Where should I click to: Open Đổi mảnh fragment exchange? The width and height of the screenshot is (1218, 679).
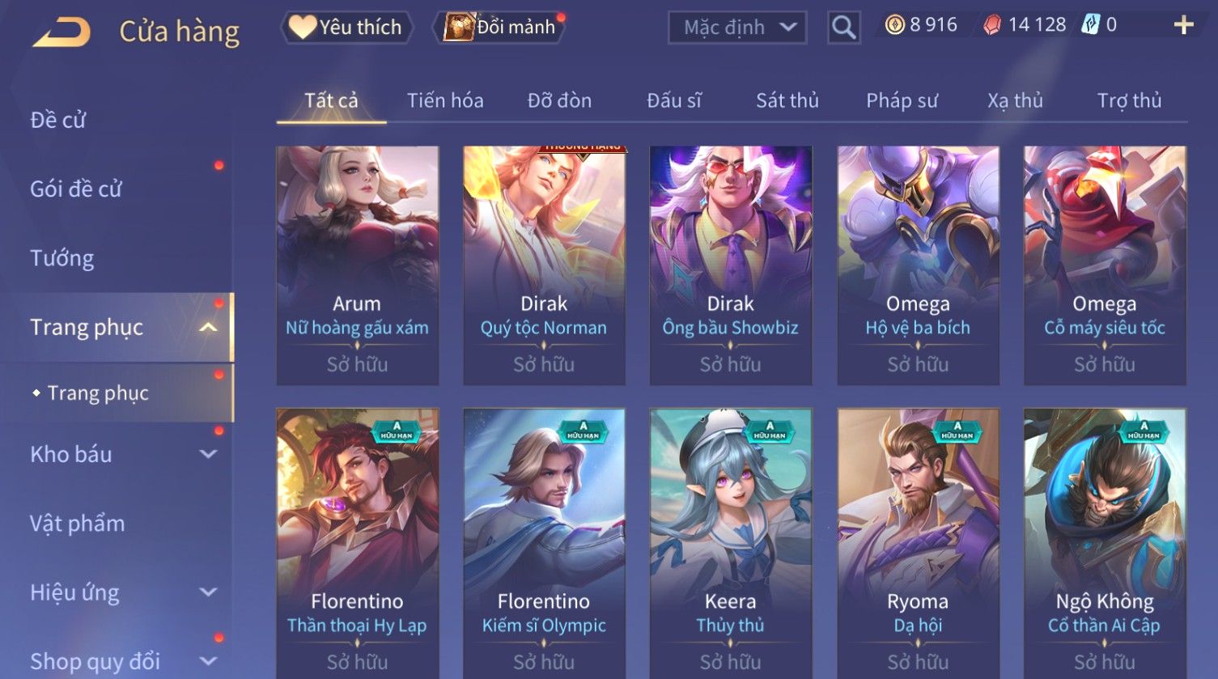click(500, 28)
